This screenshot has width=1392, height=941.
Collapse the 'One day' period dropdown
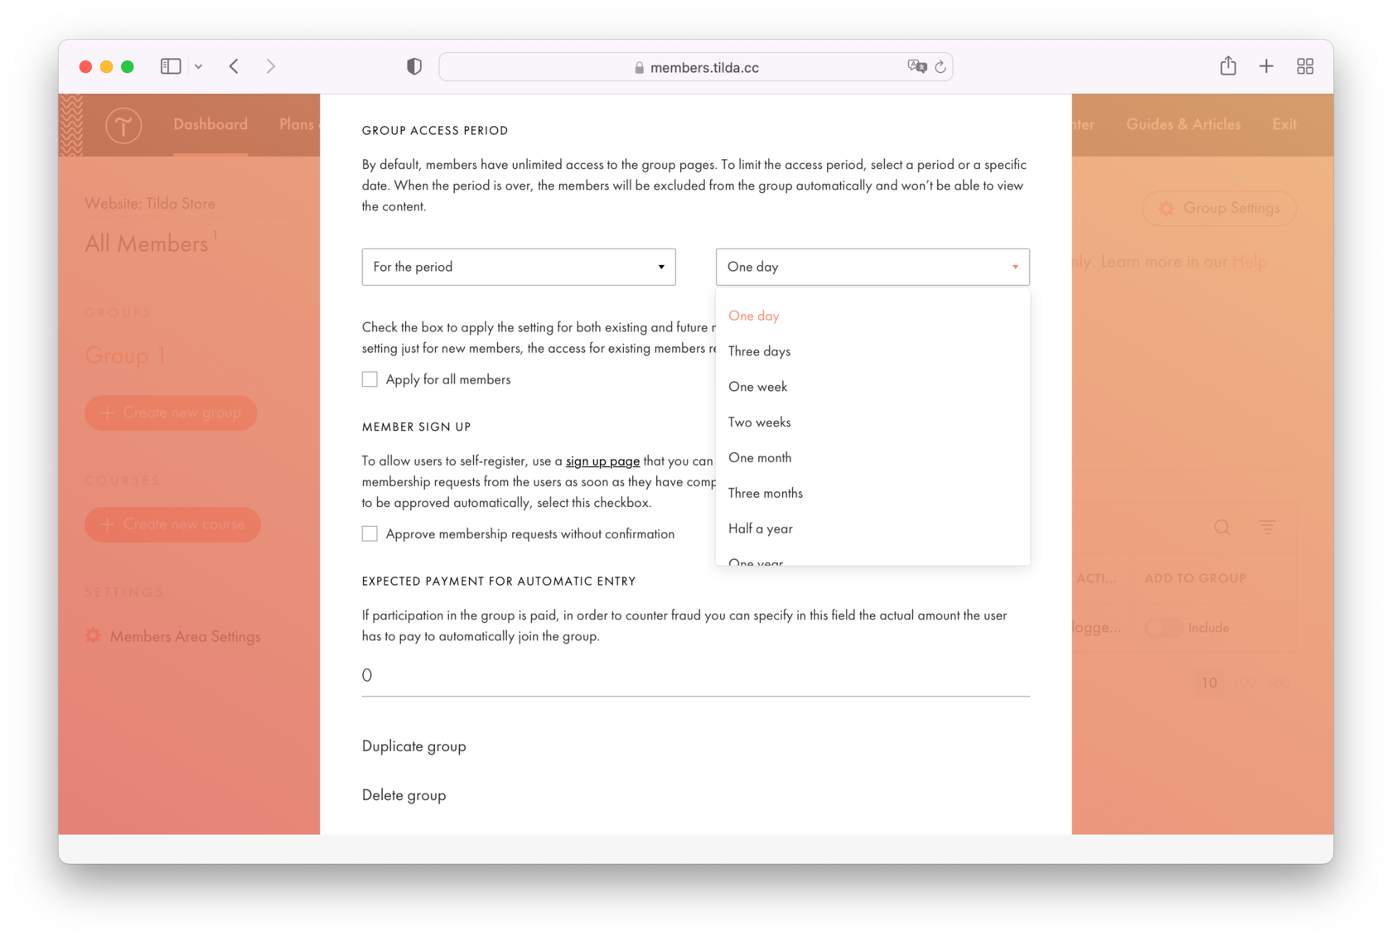pyautogui.click(x=872, y=267)
